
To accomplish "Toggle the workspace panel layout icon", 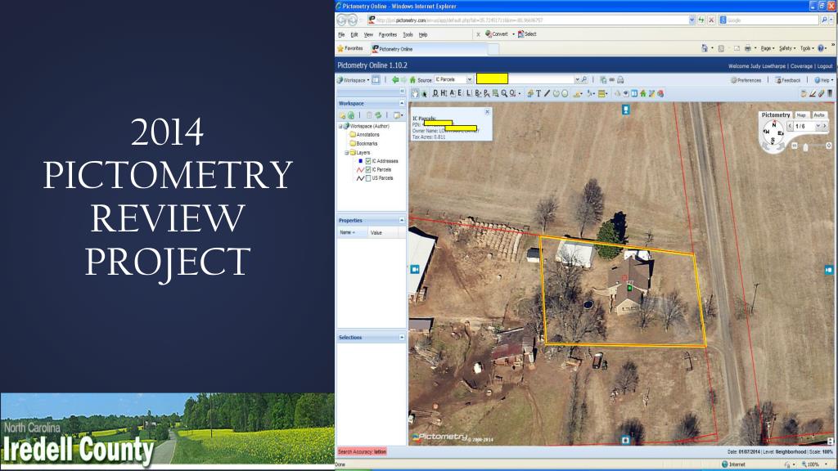I will (376, 79).
